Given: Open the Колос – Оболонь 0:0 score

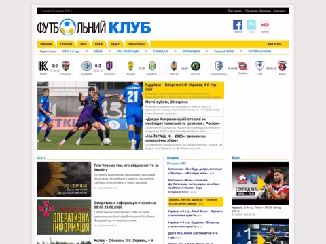Looking at the screenshot, I should tap(55, 66).
